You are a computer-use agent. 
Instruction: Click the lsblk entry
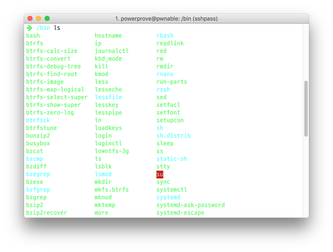coord(103,166)
